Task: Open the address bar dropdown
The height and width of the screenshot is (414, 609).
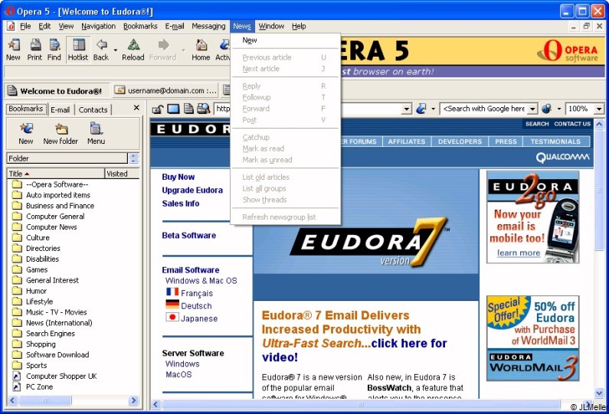Action: pyautogui.click(x=406, y=109)
